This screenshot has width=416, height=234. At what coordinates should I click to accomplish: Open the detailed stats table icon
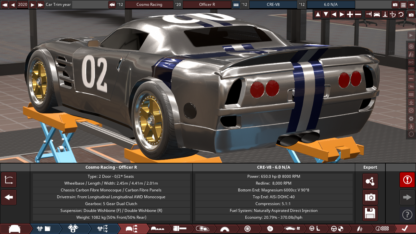(403, 5)
